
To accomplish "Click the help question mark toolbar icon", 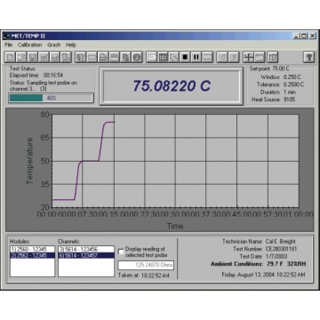I will 308,57.
